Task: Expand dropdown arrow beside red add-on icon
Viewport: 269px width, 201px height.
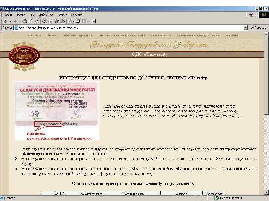Action: [256, 15]
